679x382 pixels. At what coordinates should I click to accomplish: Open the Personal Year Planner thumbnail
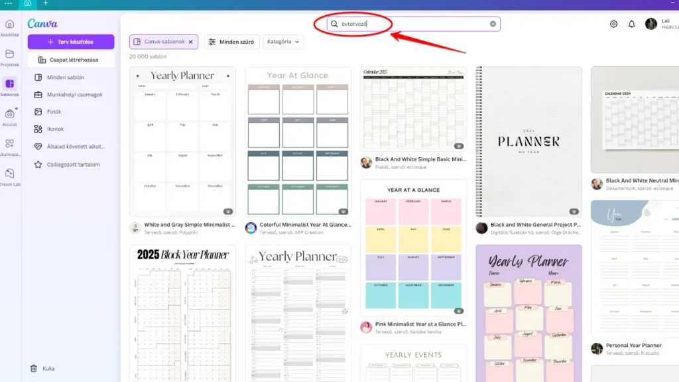tap(635, 269)
